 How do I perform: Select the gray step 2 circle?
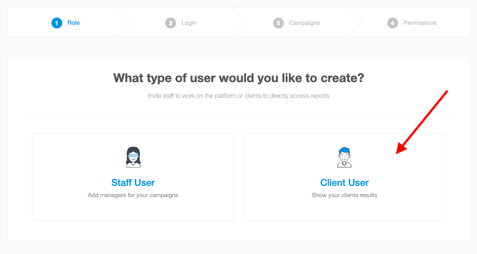click(171, 23)
